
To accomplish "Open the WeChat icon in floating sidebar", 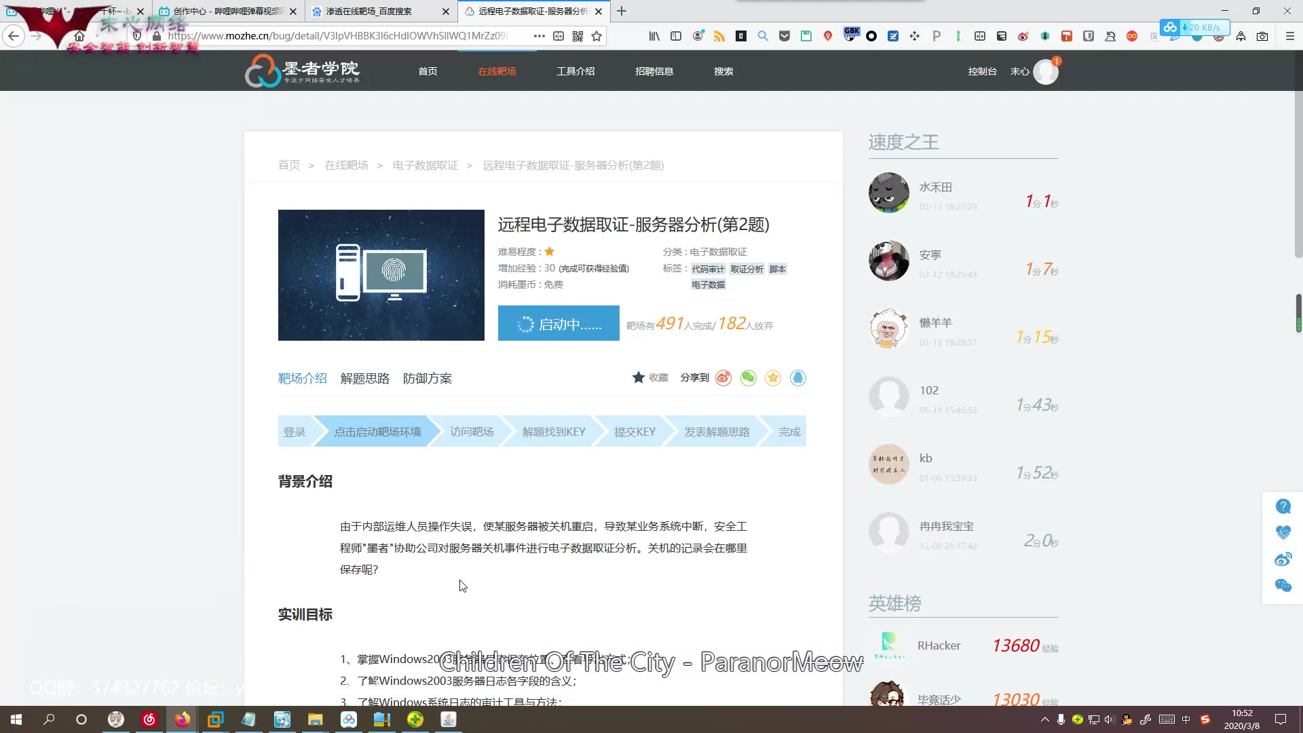I will pos(1283,586).
